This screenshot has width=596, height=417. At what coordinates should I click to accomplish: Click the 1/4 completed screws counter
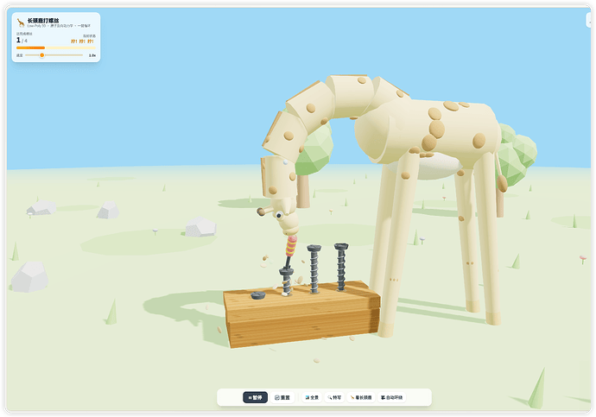[x=22, y=40]
